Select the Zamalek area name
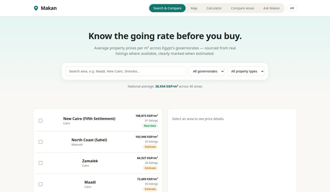Viewport: 330px width, 192px height. tap(90, 161)
